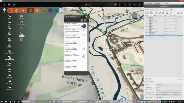
Task: Choose Transmission Pole Simple style
Action: 76,37
